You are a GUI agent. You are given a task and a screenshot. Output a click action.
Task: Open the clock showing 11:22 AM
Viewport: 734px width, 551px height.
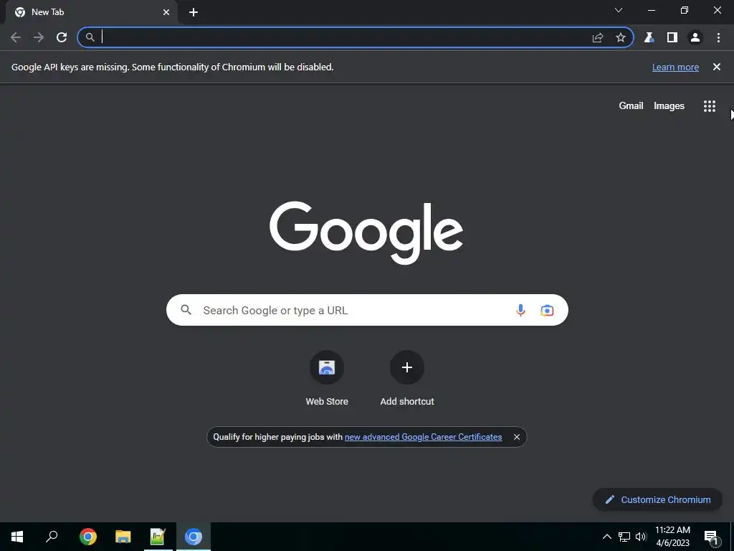tap(672, 537)
